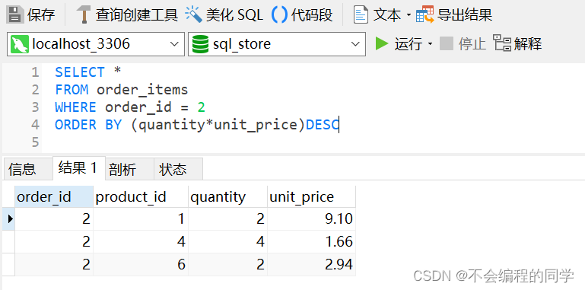The height and width of the screenshot is (290, 585).
Task: Click the FROM keyword on line 2
Action: [x=72, y=90]
